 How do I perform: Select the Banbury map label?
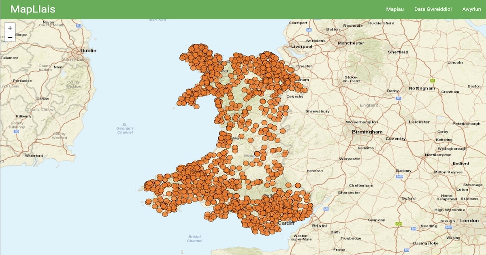click(x=403, y=170)
